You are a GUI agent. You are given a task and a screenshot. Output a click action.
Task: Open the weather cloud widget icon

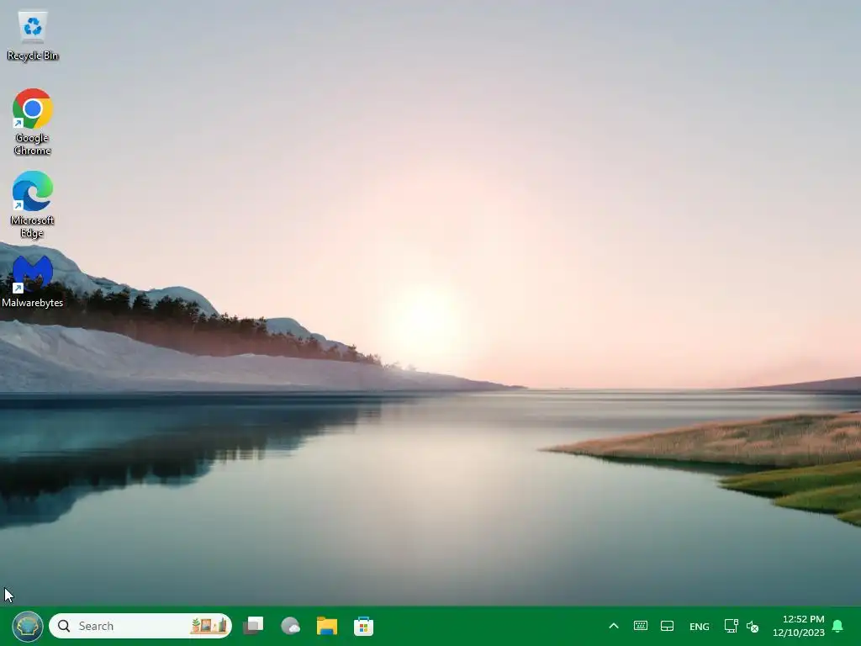point(290,626)
